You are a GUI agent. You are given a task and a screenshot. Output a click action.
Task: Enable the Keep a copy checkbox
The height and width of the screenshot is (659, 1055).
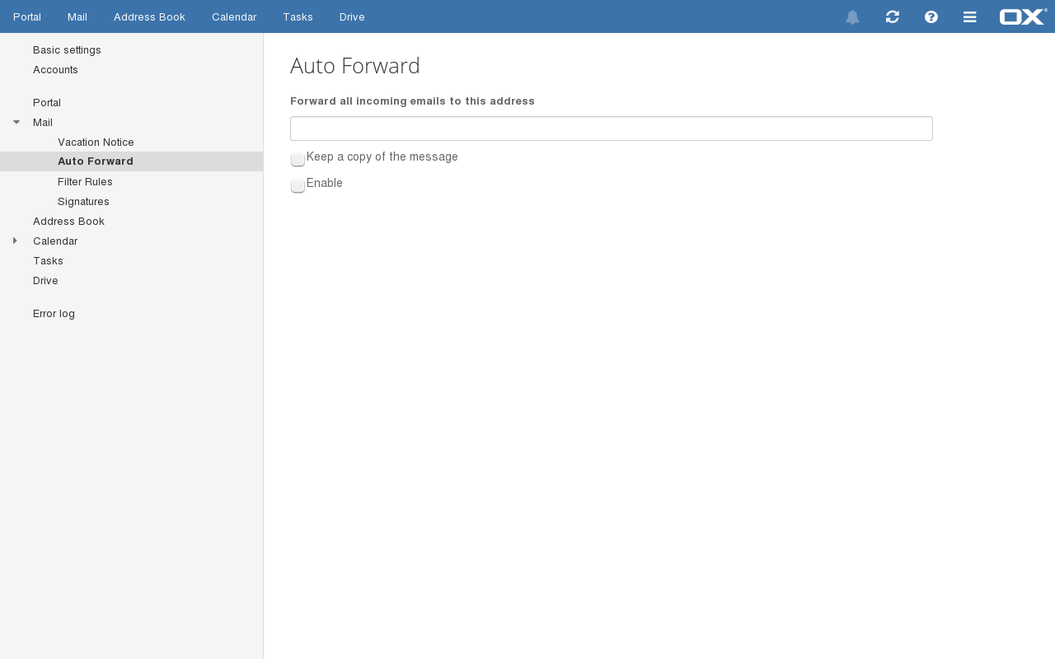point(298,159)
